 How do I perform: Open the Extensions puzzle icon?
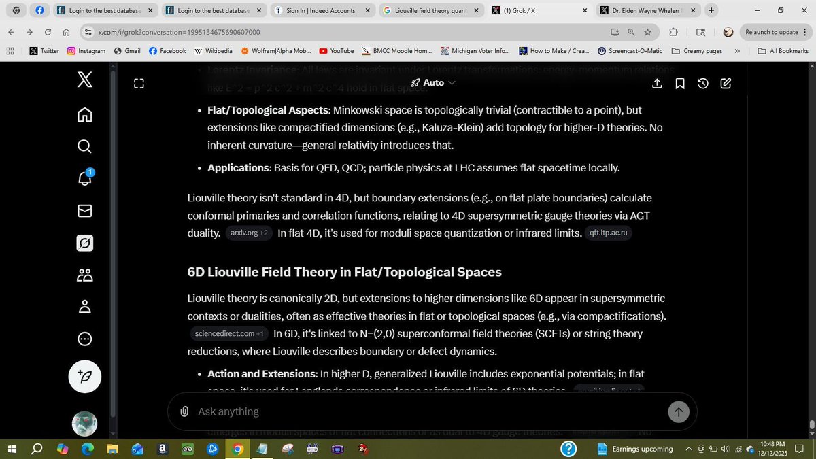[x=673, y=32]
